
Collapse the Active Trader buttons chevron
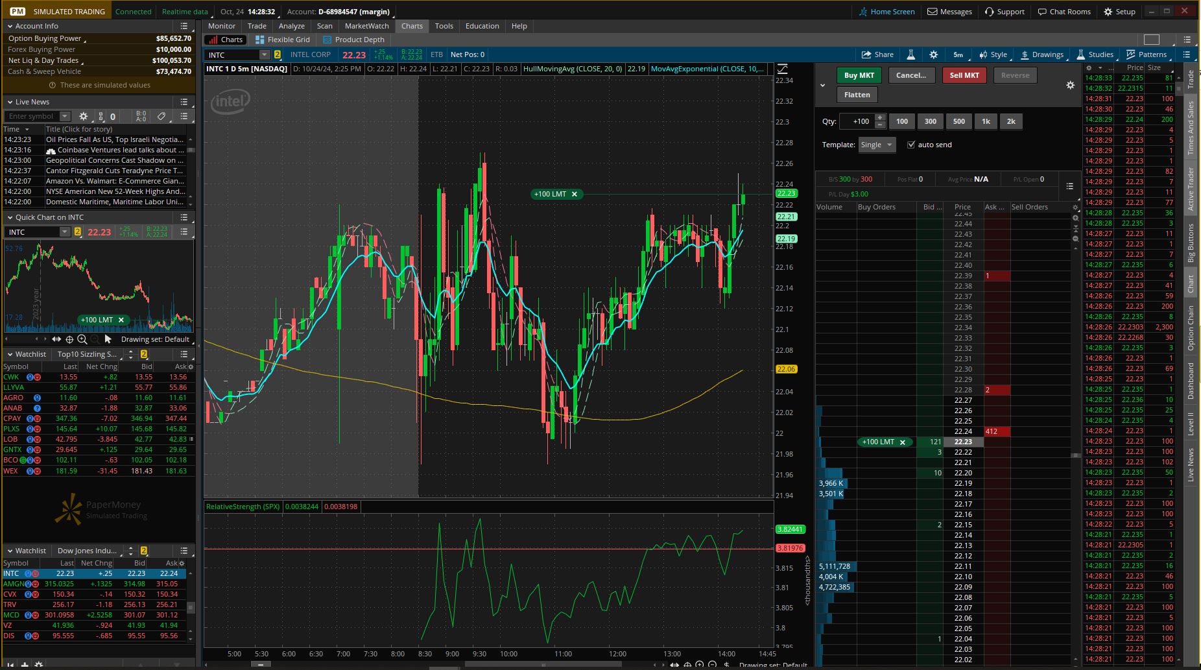[822, 85]
